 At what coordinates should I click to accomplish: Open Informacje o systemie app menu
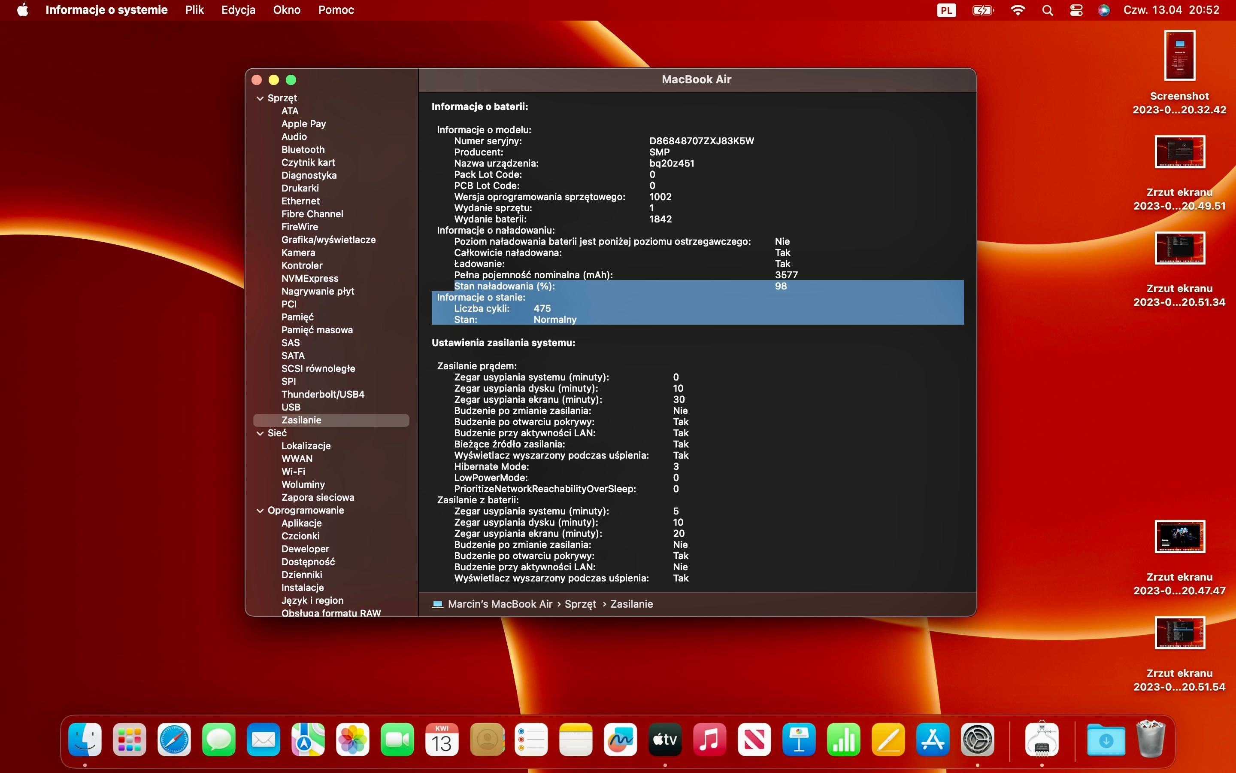point(106,10)
